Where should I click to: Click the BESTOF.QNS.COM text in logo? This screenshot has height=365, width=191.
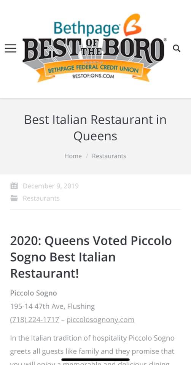[93, 76]
